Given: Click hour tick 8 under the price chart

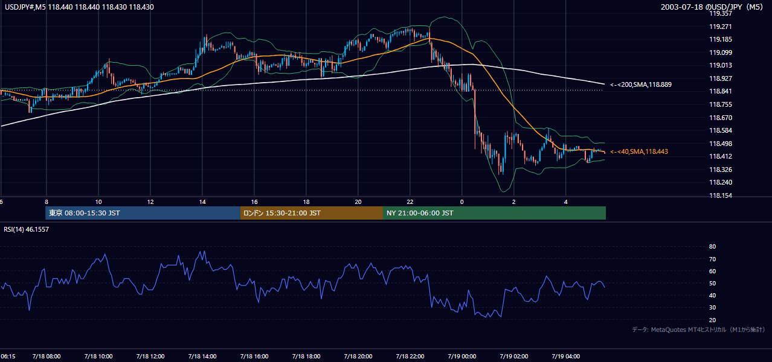Looking at the screenshot, I should pyautogui.click(x=46, y=202).
